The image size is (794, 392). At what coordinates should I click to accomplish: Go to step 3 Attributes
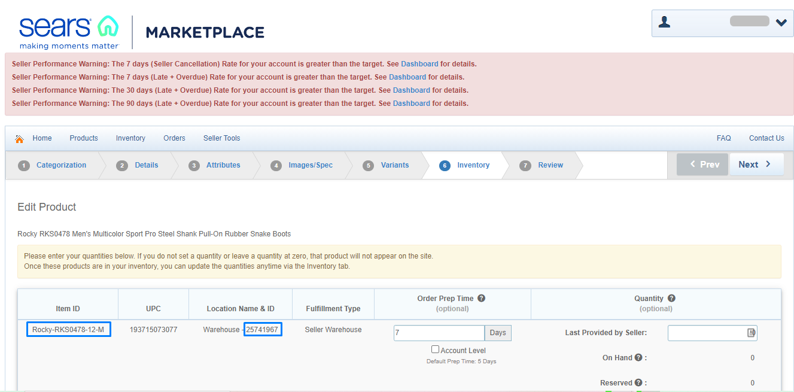coord(215,165)
